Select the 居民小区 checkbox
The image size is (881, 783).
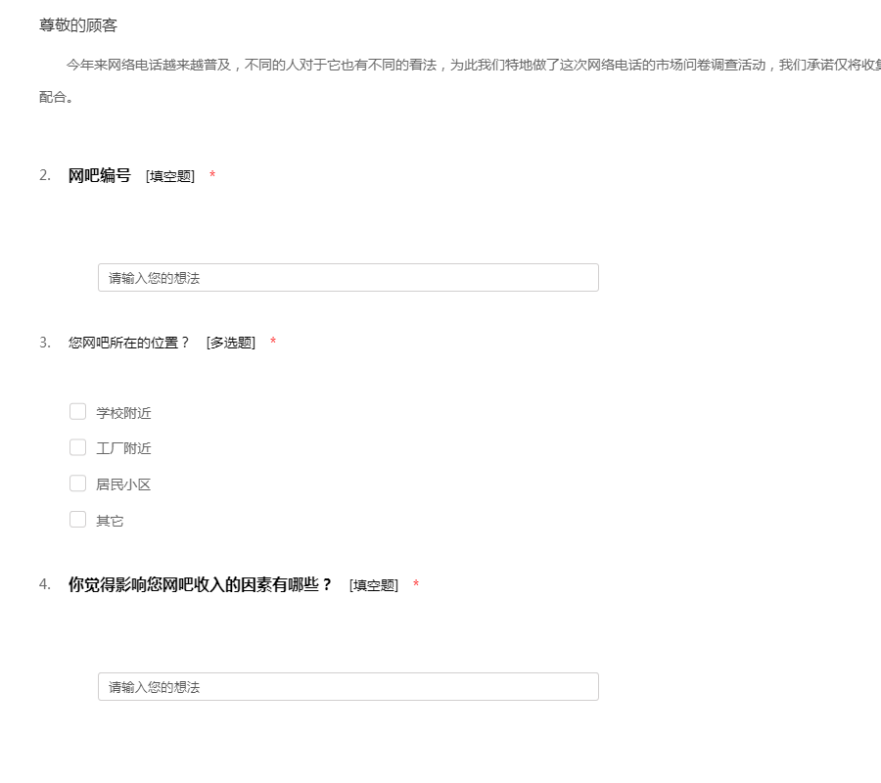(x=78, y=484)
